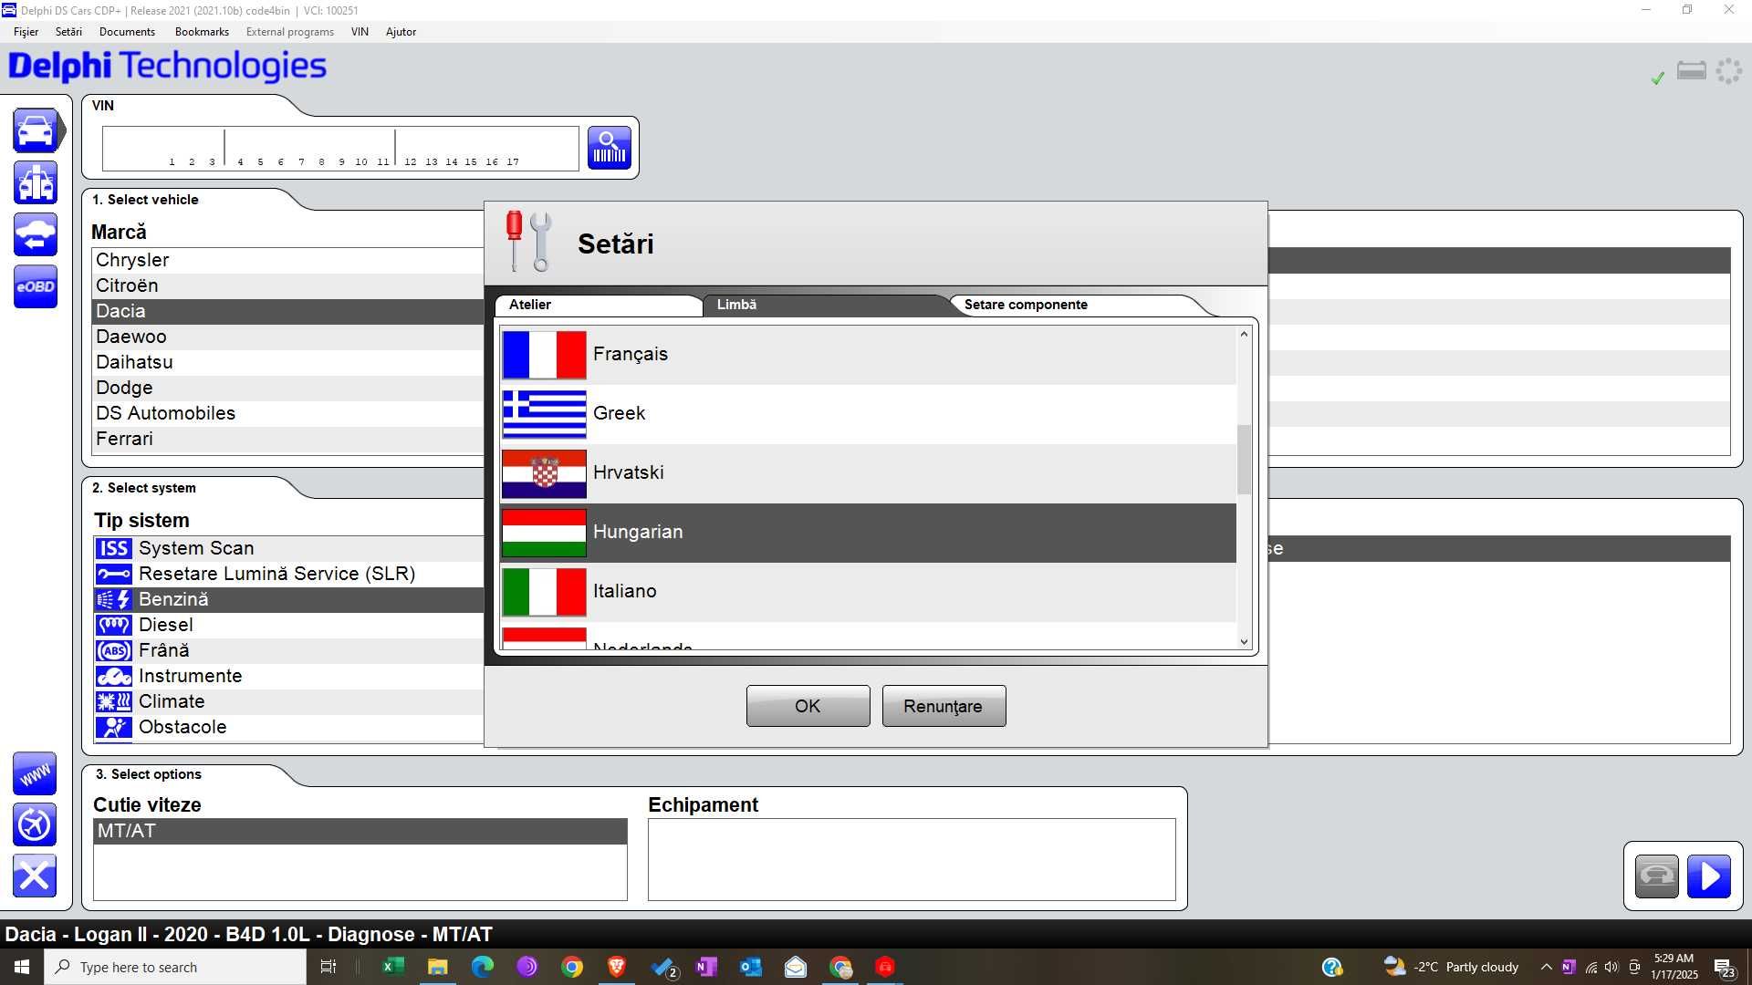
Task: Open Outlook from the taskbar
Action: (751, 967)
